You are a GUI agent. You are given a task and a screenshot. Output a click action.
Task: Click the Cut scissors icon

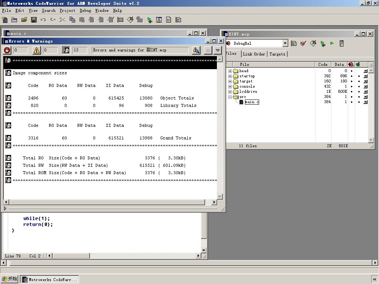click(x=63, y=20)
